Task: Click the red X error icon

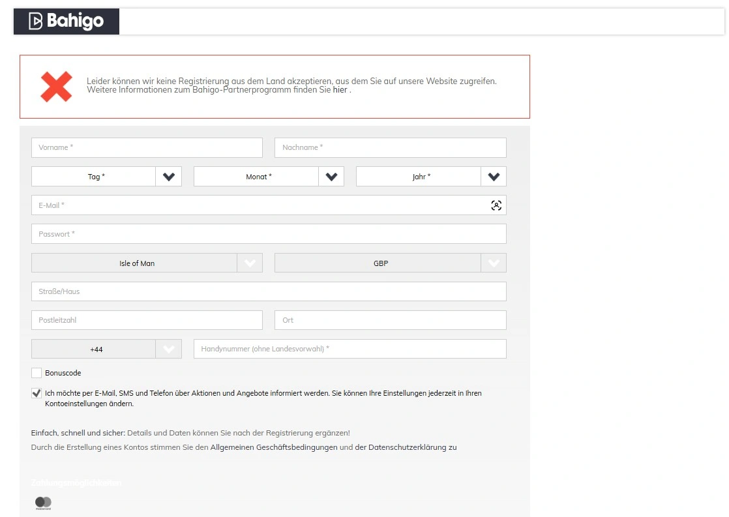Action: coord(56,87)
